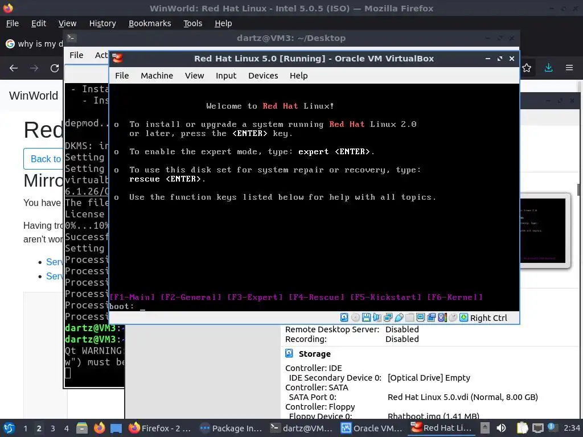Click the optical drive indicator in VirtualBox status bar

355,318
